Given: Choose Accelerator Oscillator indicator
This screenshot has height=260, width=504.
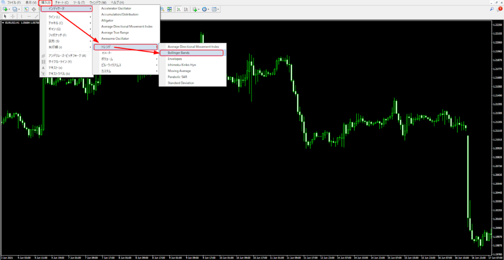Looking at the screenshot, I should click(x=116, y=8).
